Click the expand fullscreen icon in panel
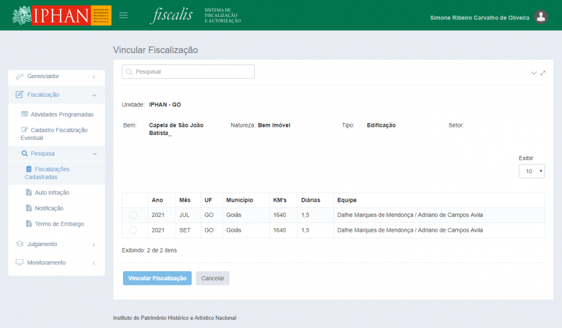Viewport: 562px width, 328px height. pos(543,73)
